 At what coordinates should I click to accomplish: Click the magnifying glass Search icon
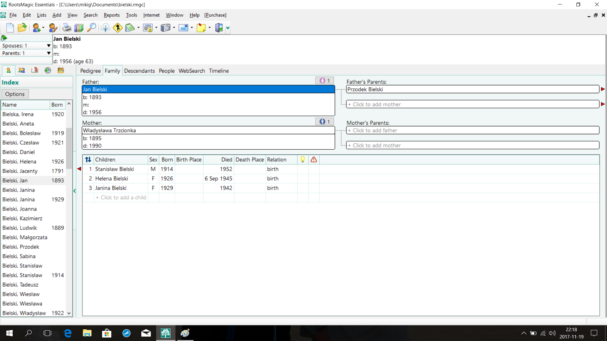pyautogui.click(x=91, y=28)
